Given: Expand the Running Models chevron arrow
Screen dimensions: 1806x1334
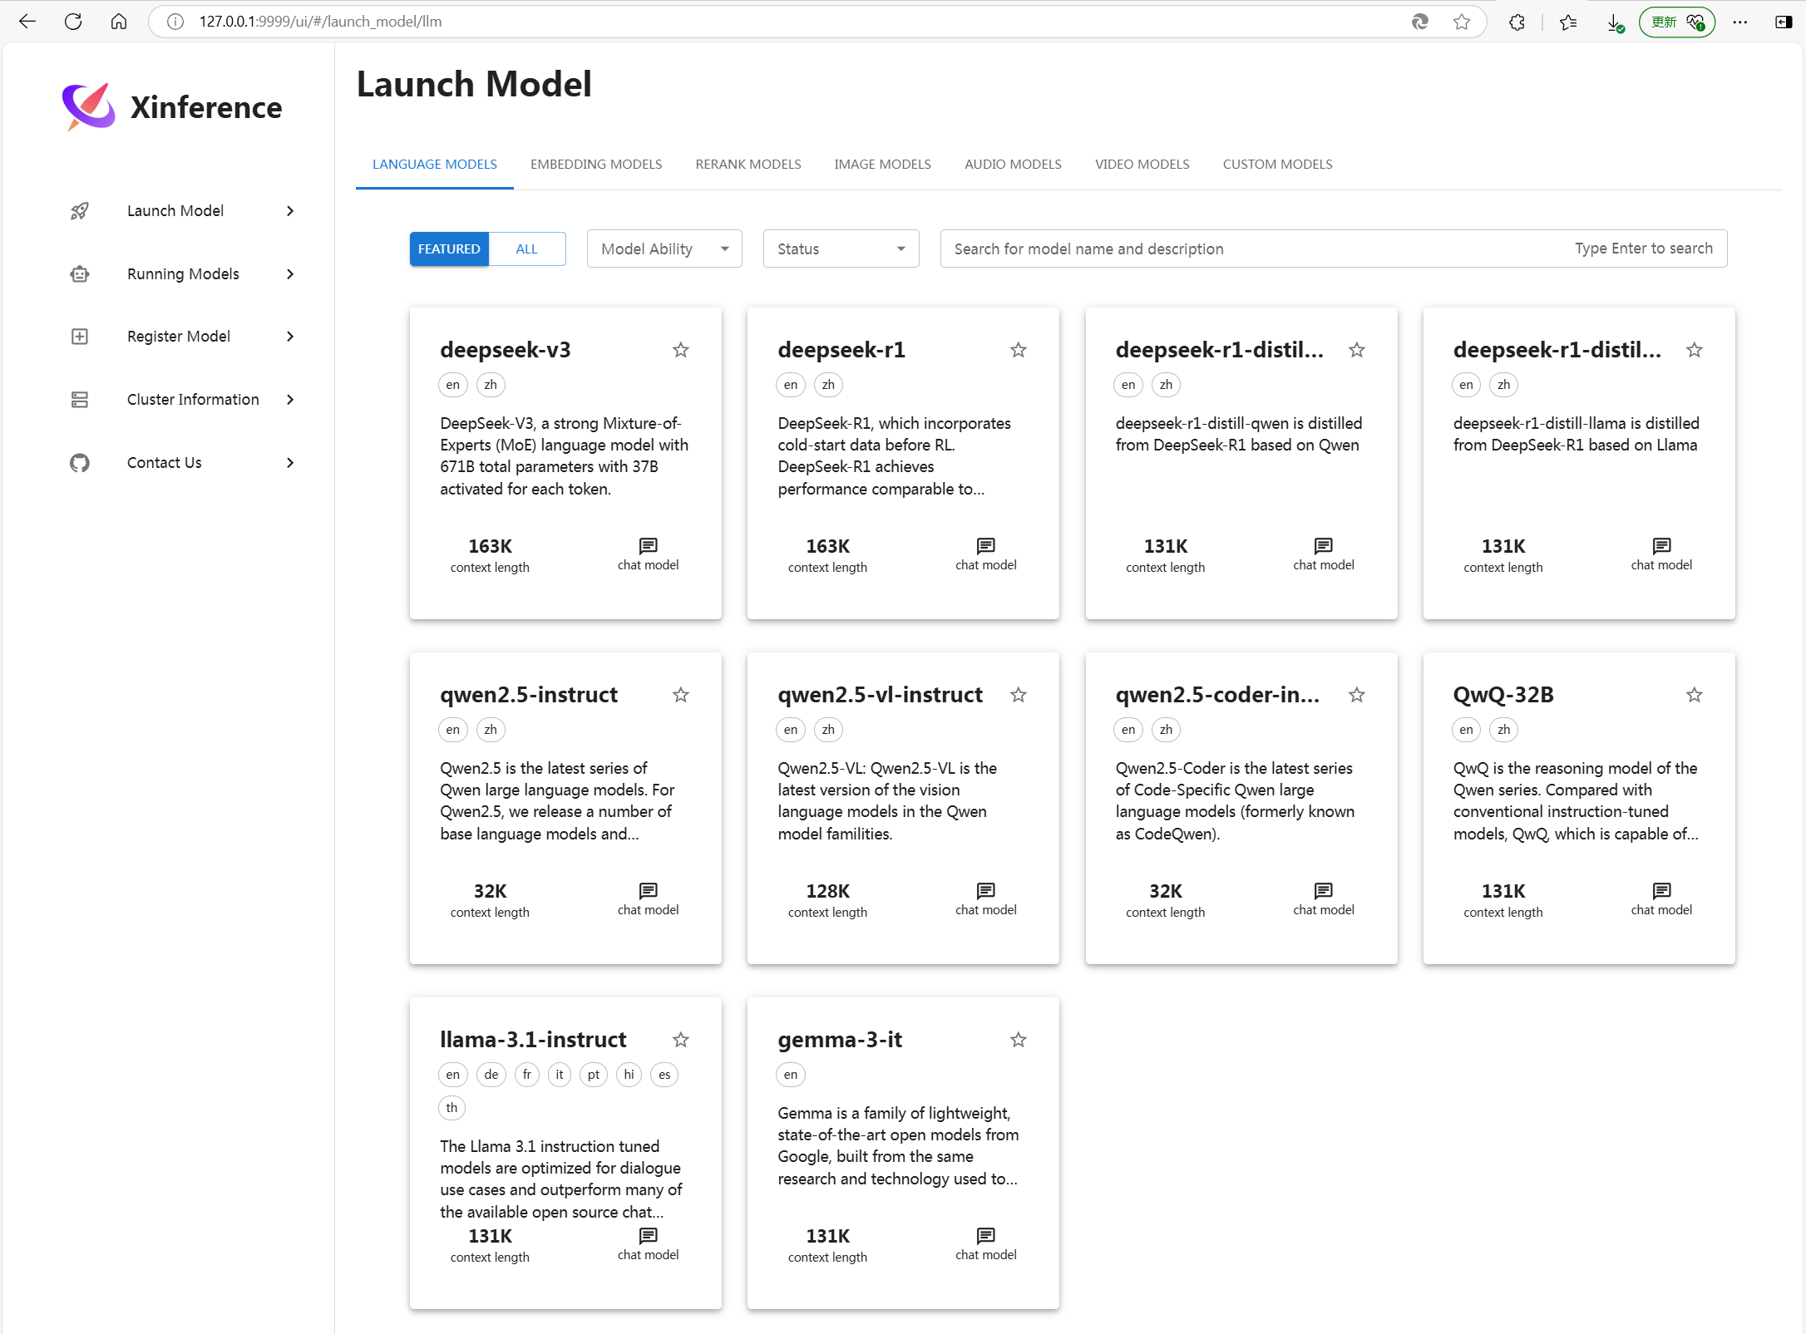Looking at the screenshot, I should click(x=290, y=274).
